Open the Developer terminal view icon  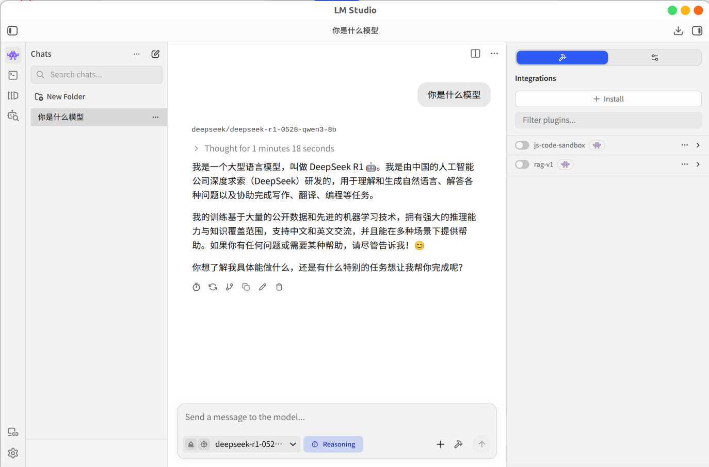point(13,75)
